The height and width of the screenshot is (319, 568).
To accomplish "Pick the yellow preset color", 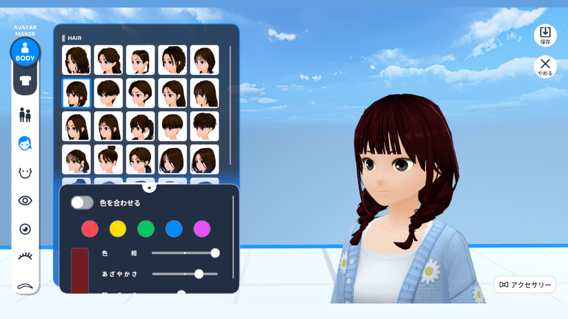I will click(x=118, y=229).
